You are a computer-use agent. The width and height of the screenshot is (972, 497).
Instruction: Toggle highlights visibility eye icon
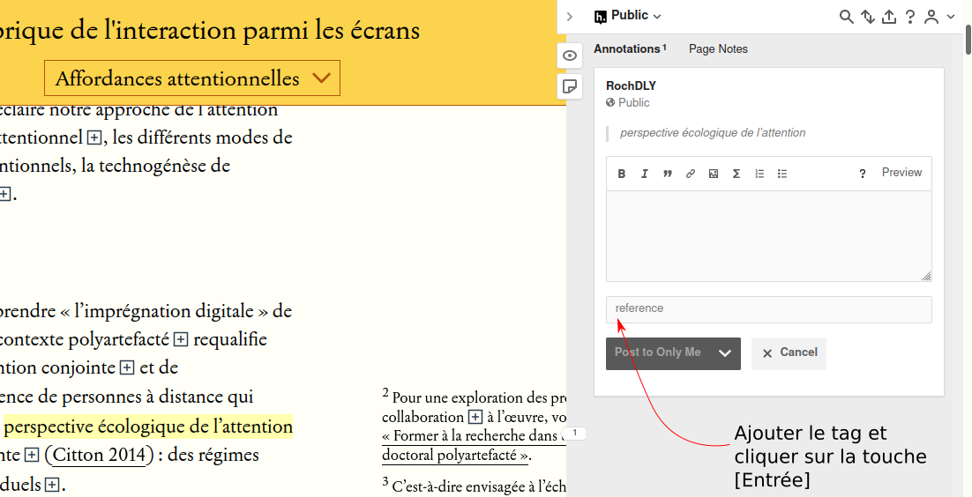click(570, 56)
